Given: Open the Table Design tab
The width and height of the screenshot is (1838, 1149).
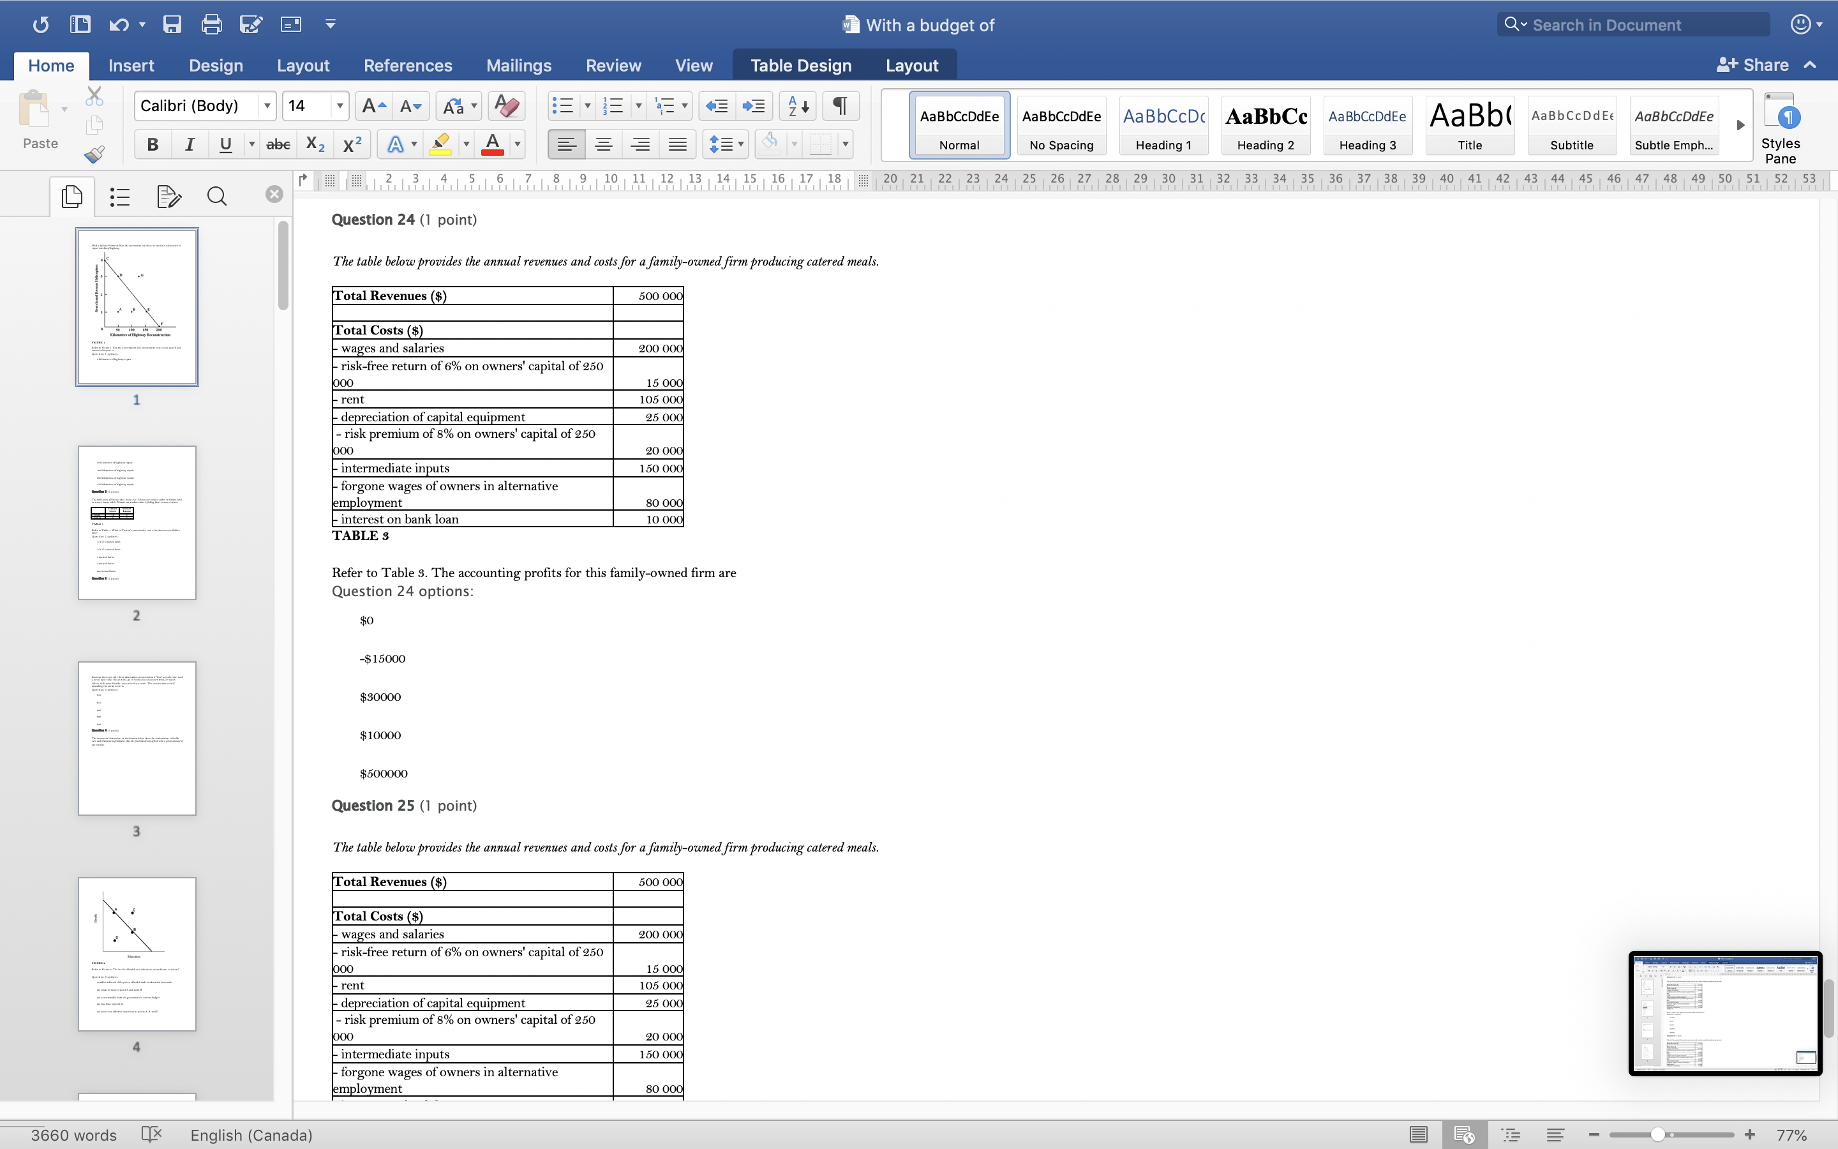Looking at the screenshot, I should pos(800,65).
